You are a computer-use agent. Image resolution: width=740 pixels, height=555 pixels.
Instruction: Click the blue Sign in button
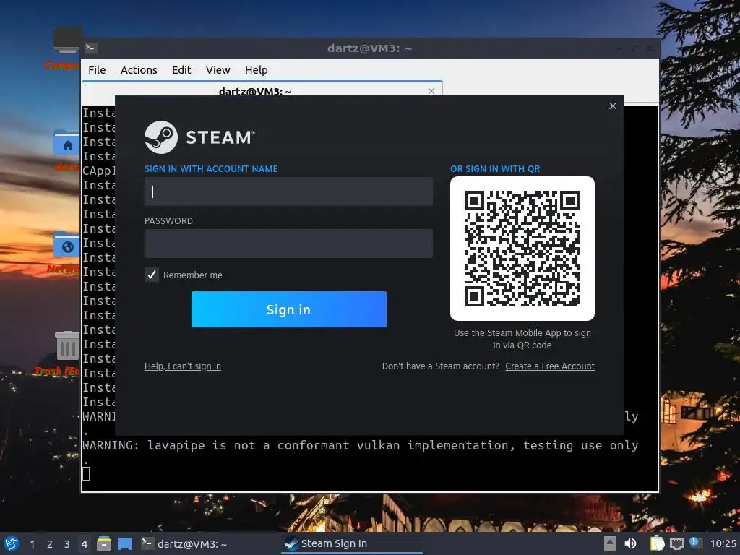289,309
